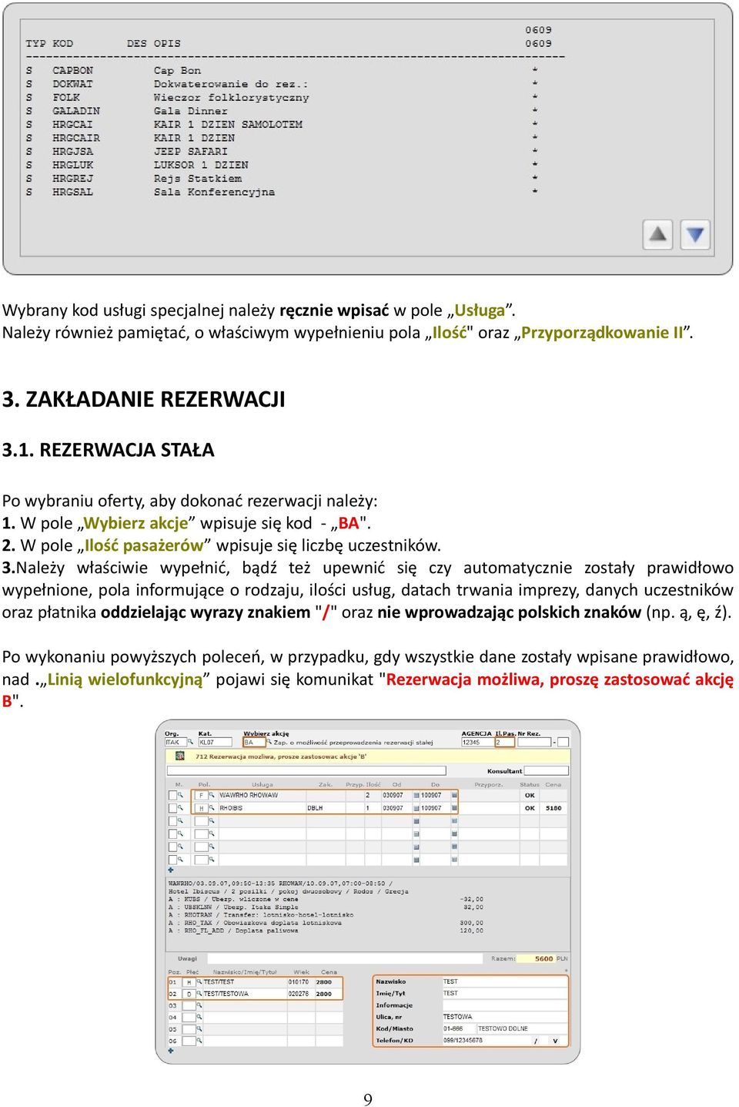This screenshot has height=1107, width=739.
Task: Click the empty Informacje field
Action: (x=503, y=1005)
